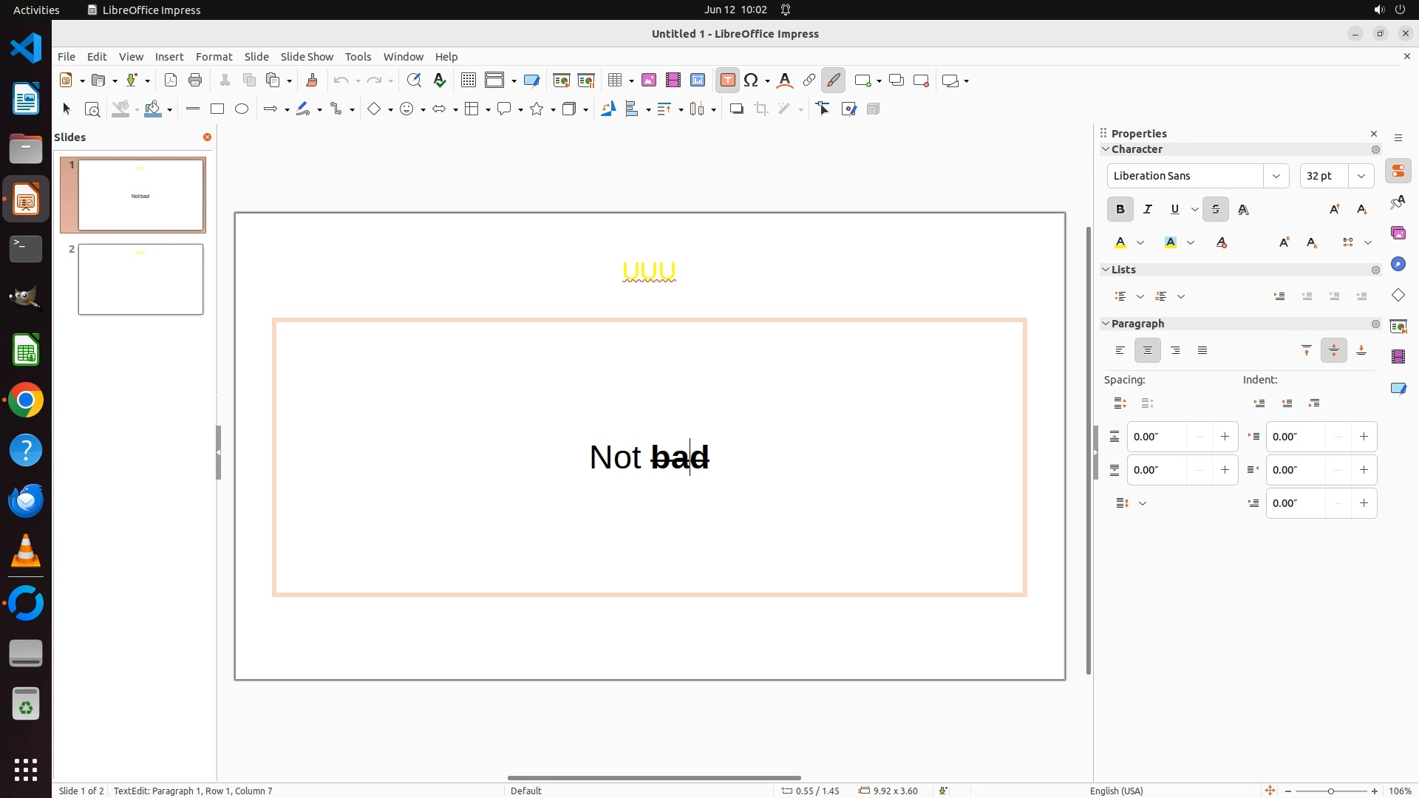1419x798 pixels.
Task: Open the 32 pt font size dropdown
Action: 1361,176
